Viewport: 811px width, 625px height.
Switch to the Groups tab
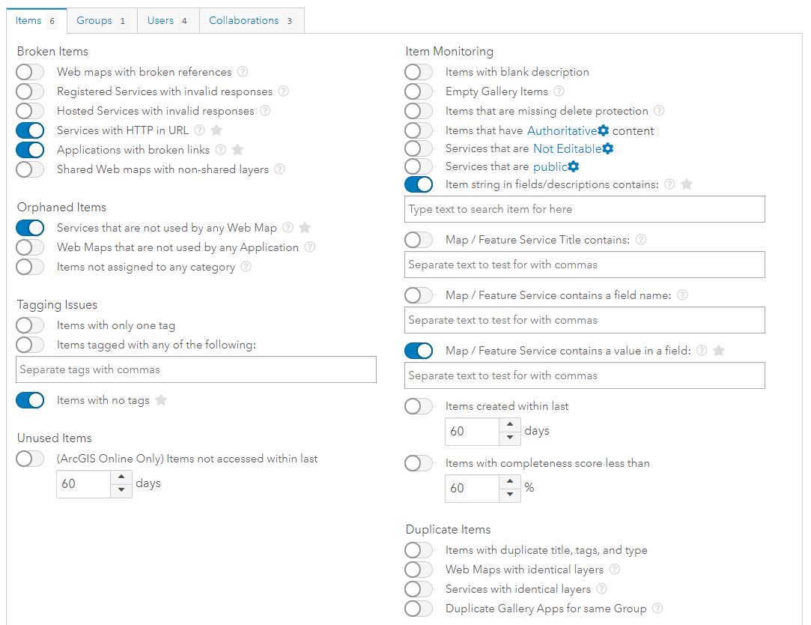[x=102, y=21]
